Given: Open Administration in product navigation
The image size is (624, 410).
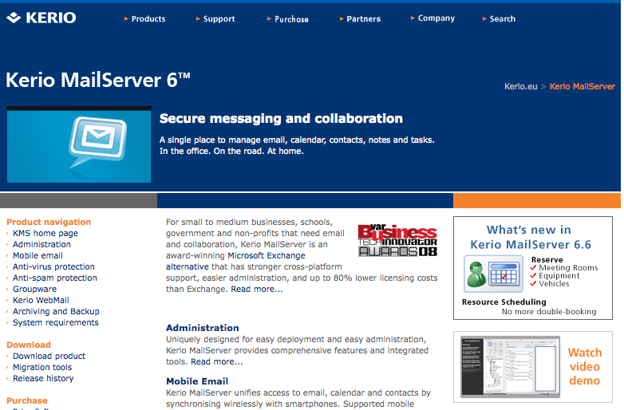Looking at the screenshot, I should pyautogui.click(x=41, y=244).
